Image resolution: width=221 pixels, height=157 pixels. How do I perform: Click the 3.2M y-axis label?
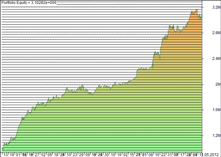click(216, 7)
